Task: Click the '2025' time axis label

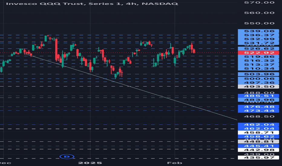Action: [90, 163]
